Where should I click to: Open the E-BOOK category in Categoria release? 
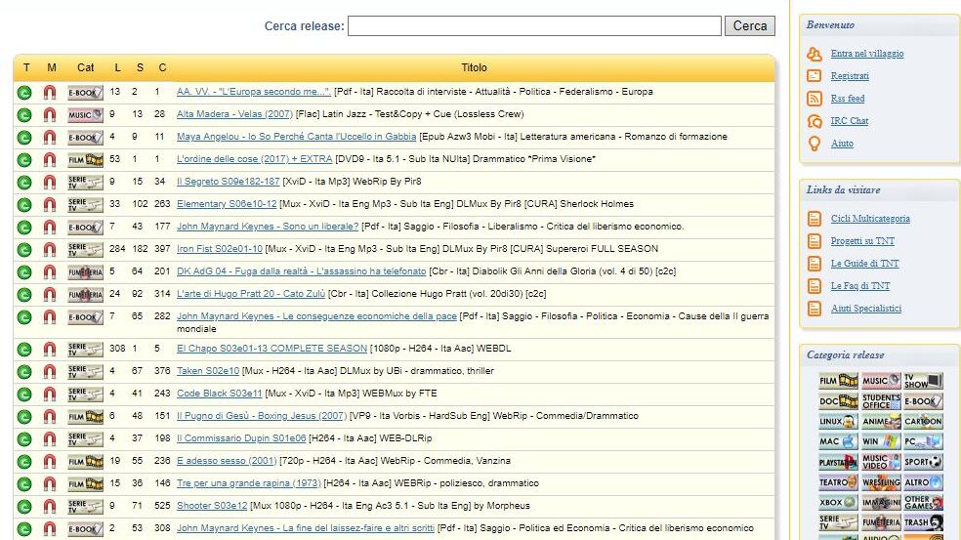click(923, 401)
